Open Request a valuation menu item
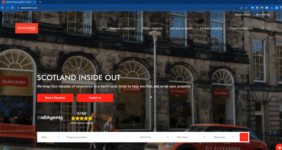 coord(123,28)
